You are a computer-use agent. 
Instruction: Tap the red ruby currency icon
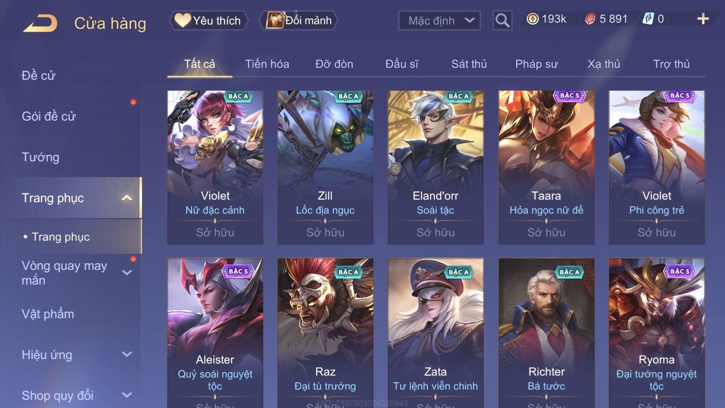[590, 19]
